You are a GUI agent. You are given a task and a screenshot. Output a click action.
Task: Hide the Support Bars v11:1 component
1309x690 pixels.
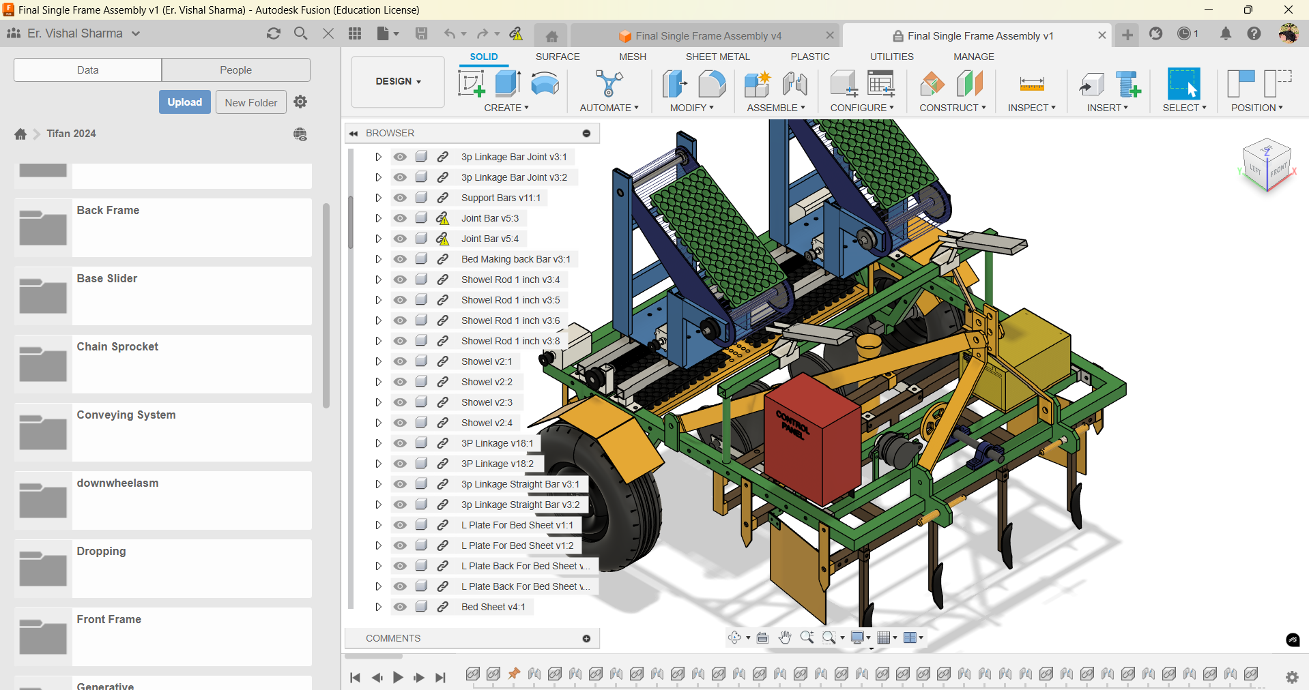(400, 198)
